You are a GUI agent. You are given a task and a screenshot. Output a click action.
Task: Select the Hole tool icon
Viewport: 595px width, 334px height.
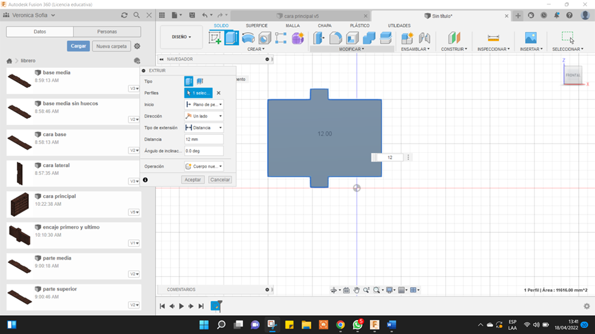[x=265, y=38]
